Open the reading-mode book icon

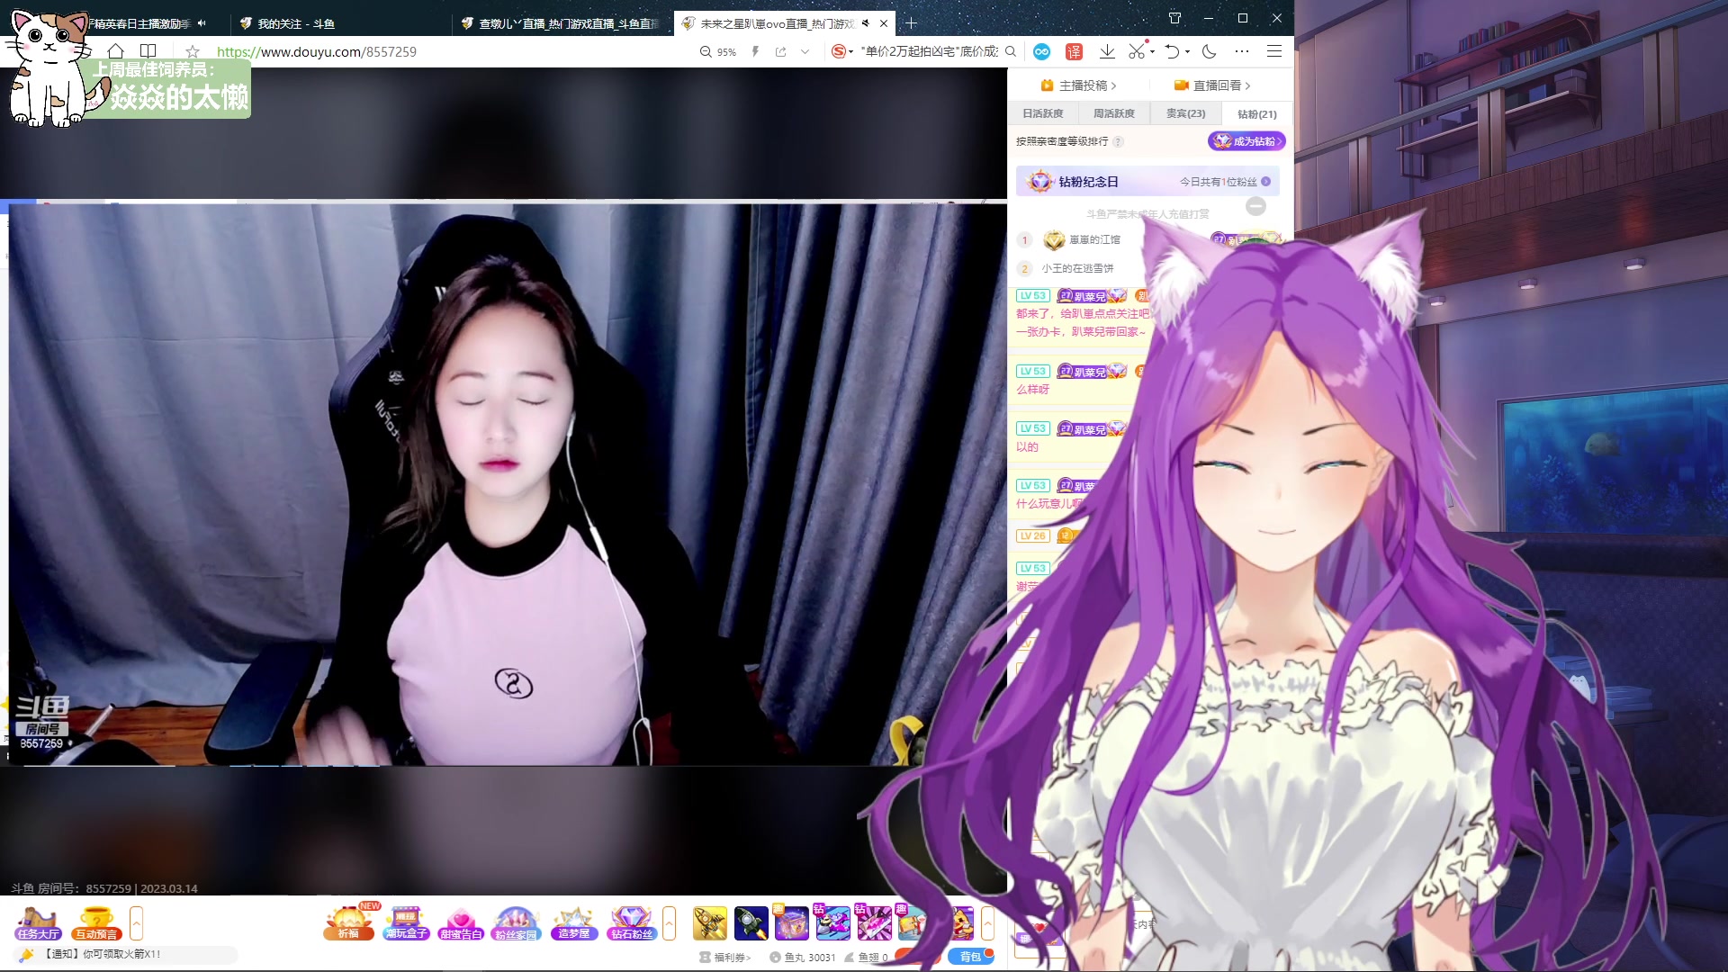pos(148,51)
